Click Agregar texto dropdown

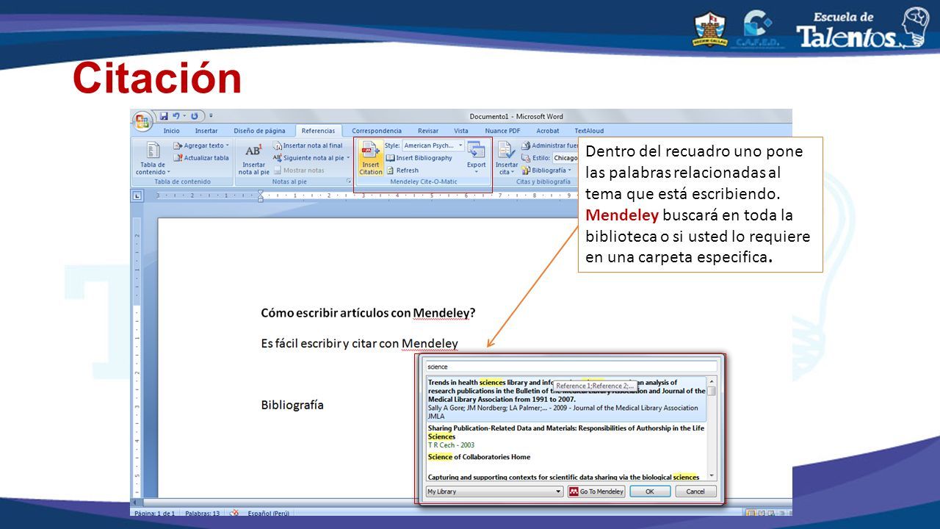point(201,145)
